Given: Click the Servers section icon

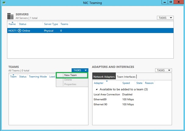Looking at the screenshot, I should [x=10, y=16].
